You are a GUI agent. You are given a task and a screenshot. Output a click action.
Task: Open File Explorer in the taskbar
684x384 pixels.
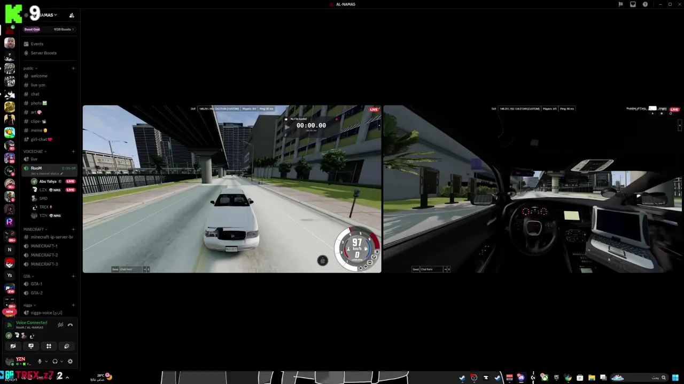pos(592,378)
